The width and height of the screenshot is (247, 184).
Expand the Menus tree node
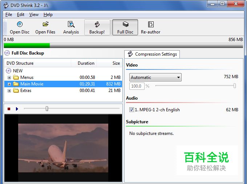(x=9, y=77)
